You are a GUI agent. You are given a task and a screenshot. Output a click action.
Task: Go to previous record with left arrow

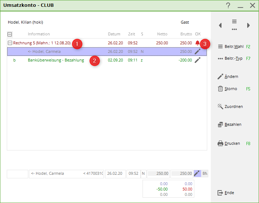coord(220,25)
